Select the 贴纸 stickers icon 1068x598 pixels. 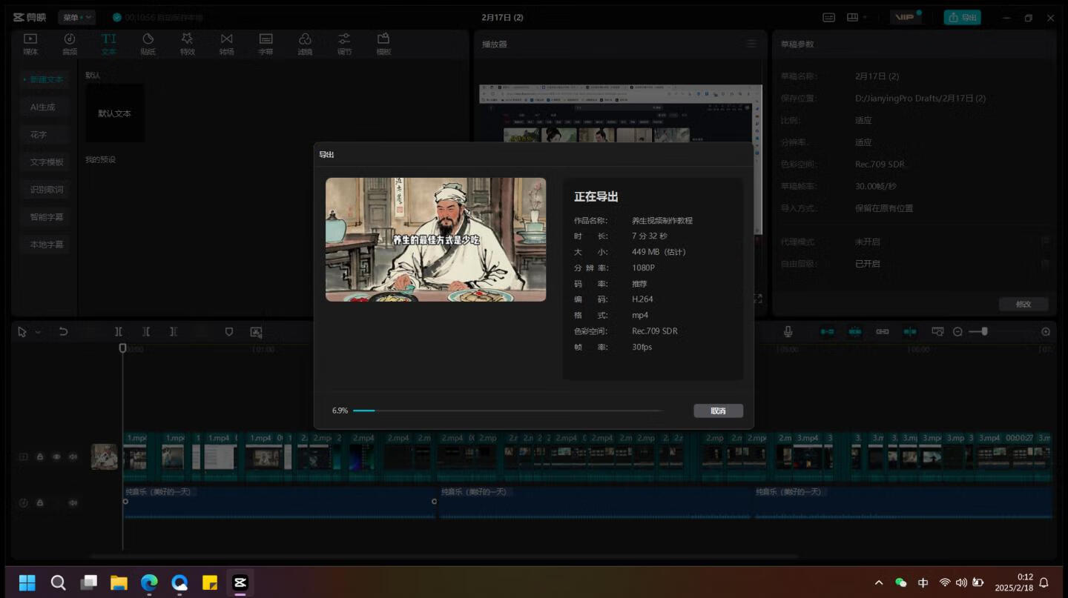148,44
